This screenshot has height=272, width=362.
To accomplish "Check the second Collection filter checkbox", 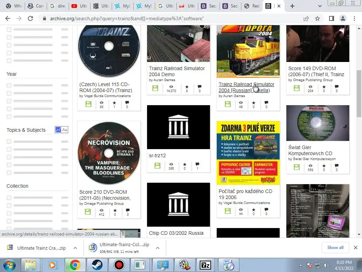I will (9, 205).
